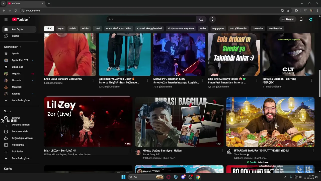The image size is (321, 181).
Task: Select Grand Theft Auto Online chip
Action: (x=119, y=29)
